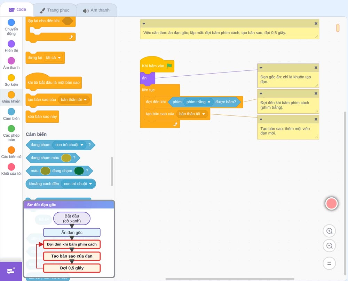
Task: Switch to the Trang phục tab
Action: (55, 10)
